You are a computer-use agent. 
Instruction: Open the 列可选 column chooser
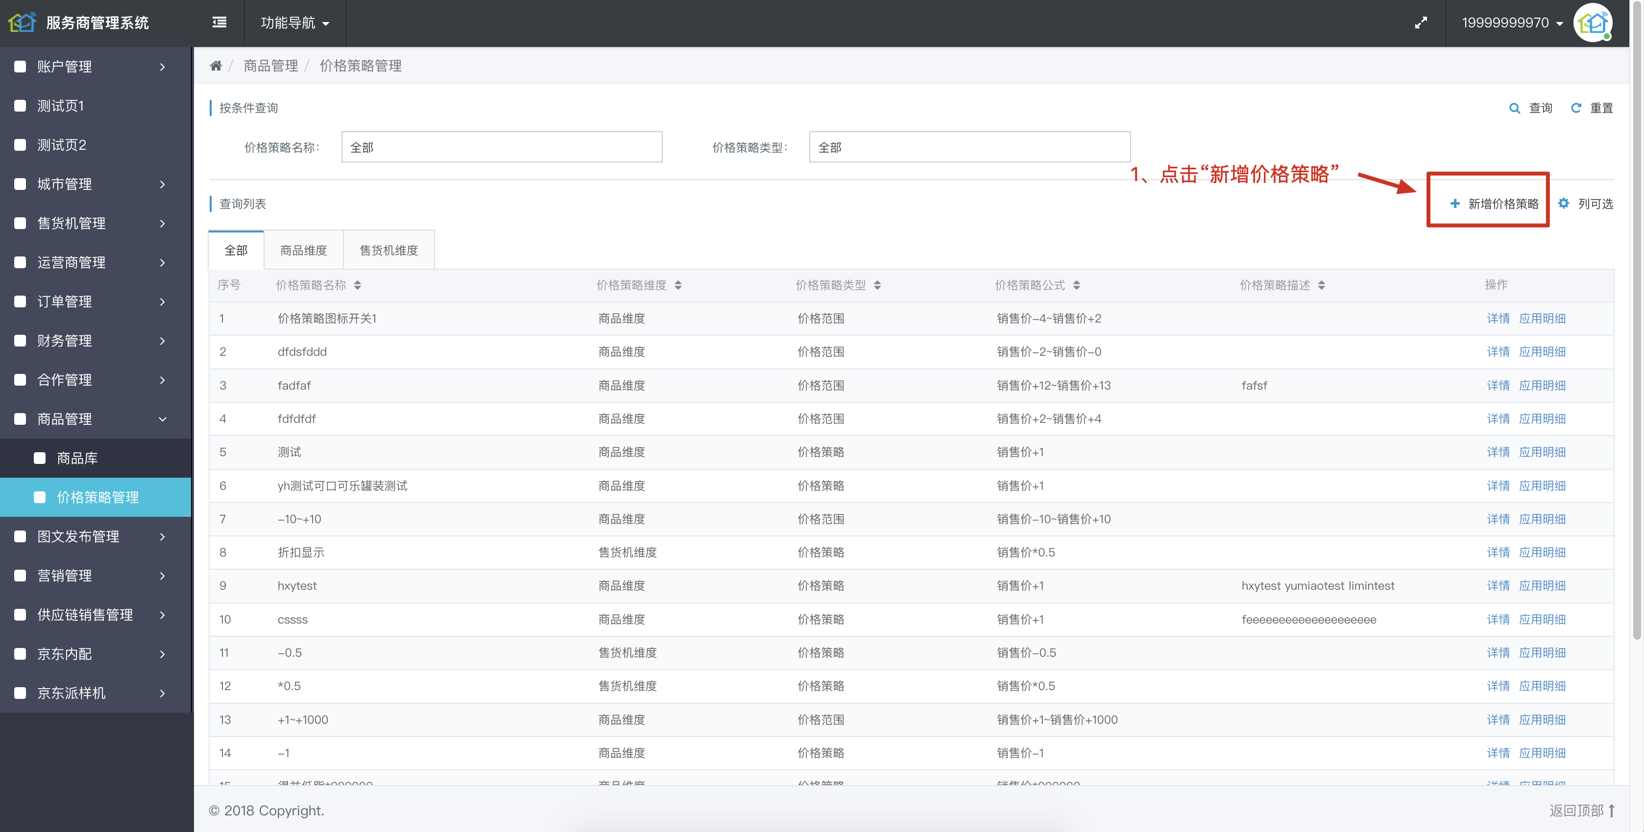(1585, 204)
